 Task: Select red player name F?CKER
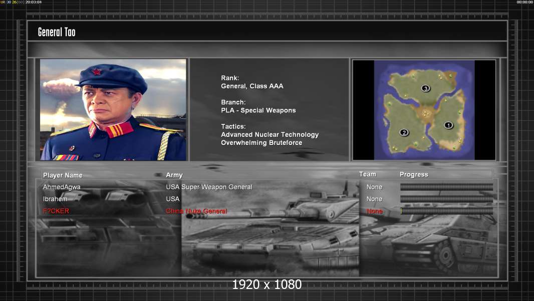pos(56,211)
